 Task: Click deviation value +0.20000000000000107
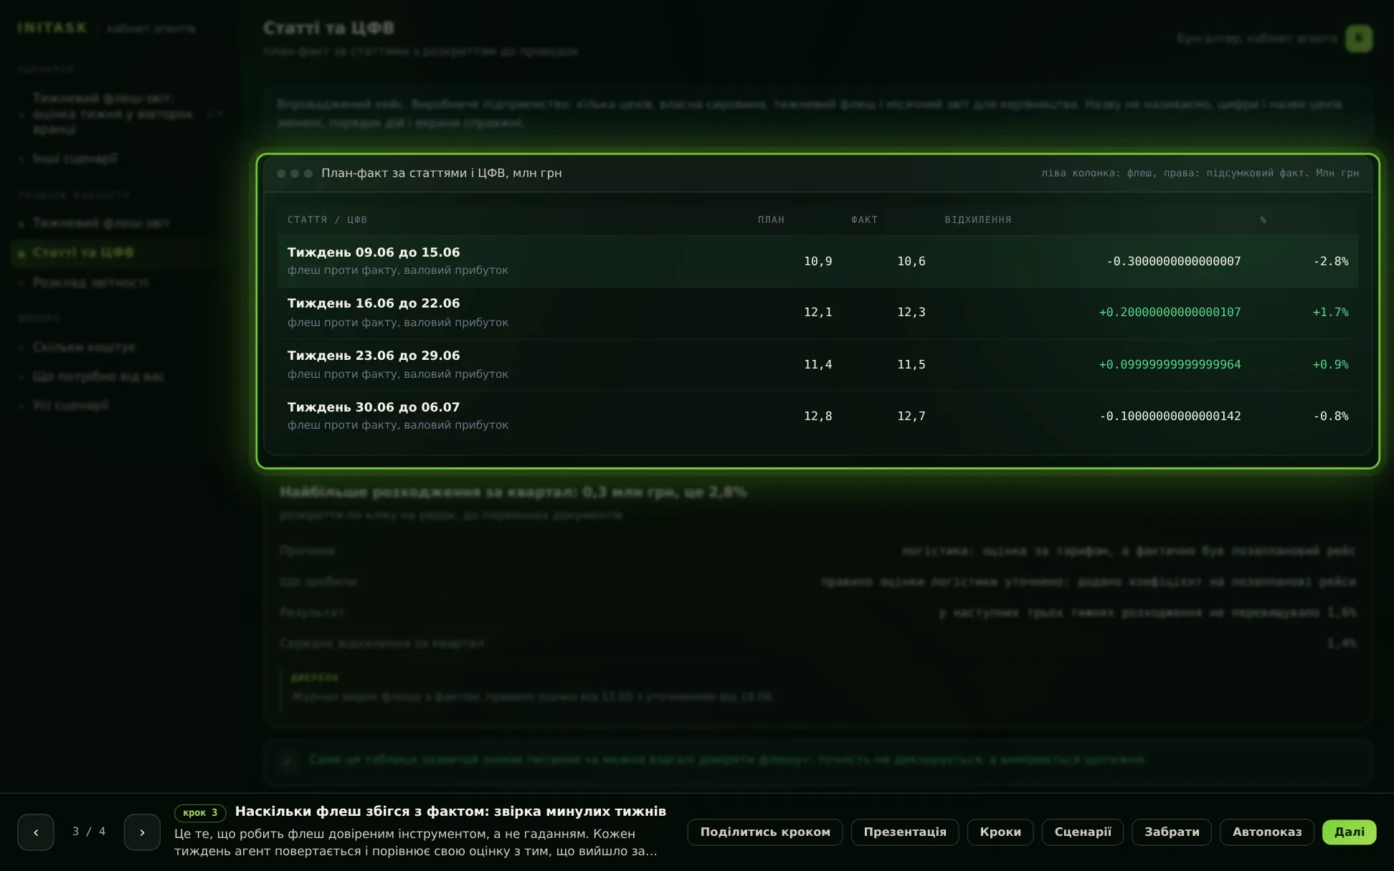pyautogui.click(x=1170, y=313)
